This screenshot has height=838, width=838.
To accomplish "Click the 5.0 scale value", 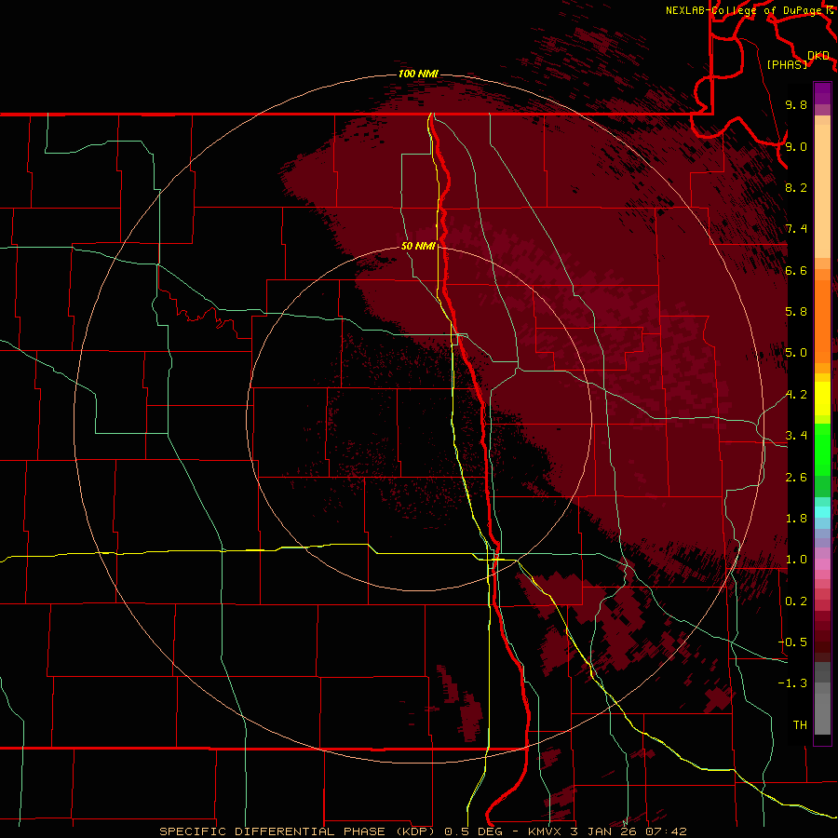I will [x=796, y=353].
